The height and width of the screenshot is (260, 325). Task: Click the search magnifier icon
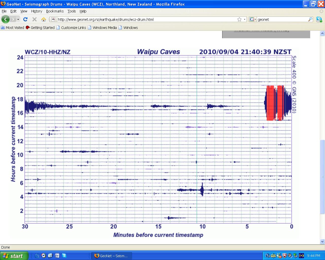(x=310, y=19)
